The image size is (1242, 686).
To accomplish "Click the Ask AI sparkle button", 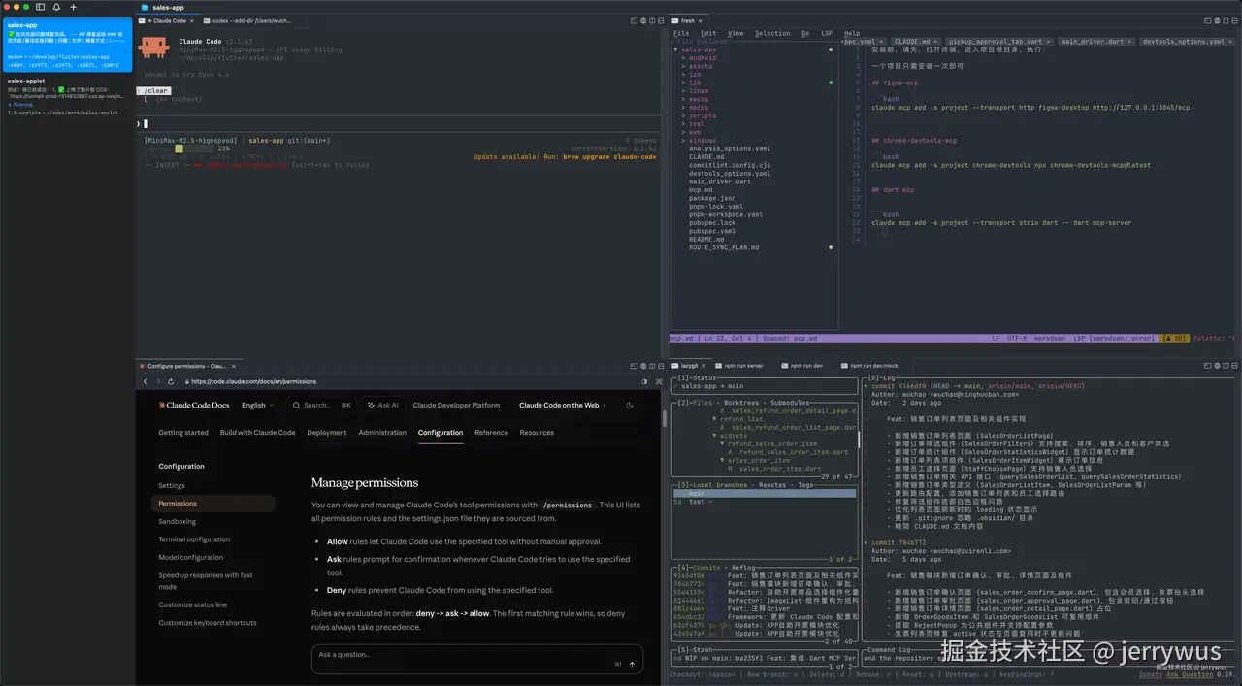I will pyautogui.click(x=382, y=406).
